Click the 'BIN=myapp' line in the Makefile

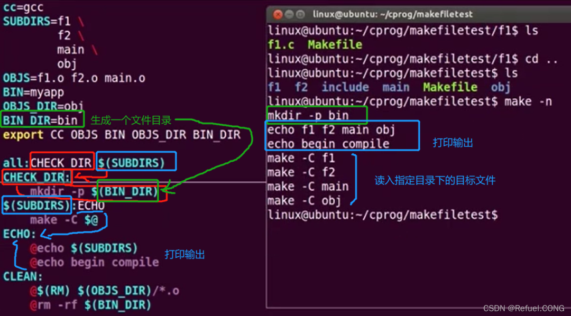pos(33,92)
